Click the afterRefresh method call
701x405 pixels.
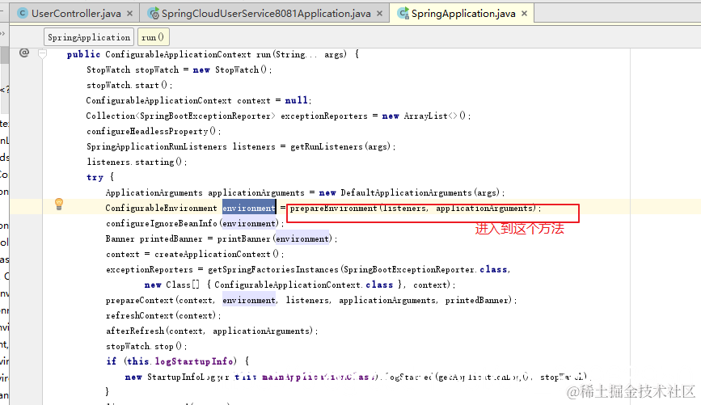[x=135, y=331]
